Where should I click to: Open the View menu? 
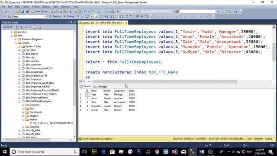17,7
